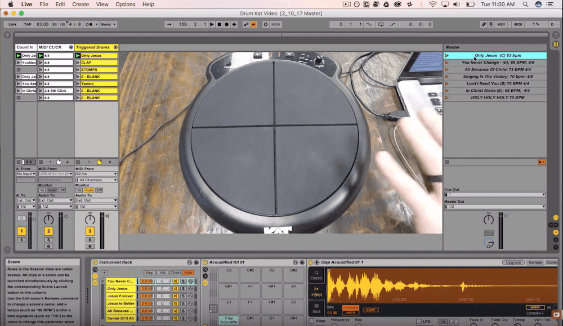This screenshot has height=326, width=563.
Task: Toggle the Loop switch icon
Action: [x=381, y=24]
